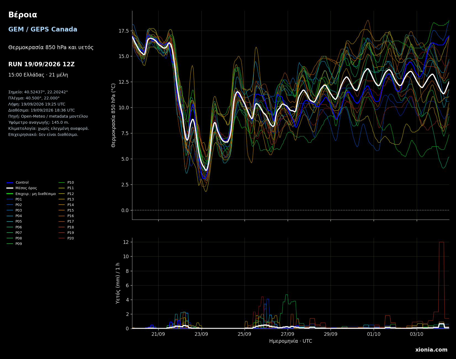Click the 17.5 temperature axis label

pyautogui.click(x=124, y=31)
